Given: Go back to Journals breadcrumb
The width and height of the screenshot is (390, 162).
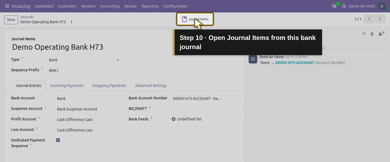Looking at the screenshot, I should click(27, 17).
